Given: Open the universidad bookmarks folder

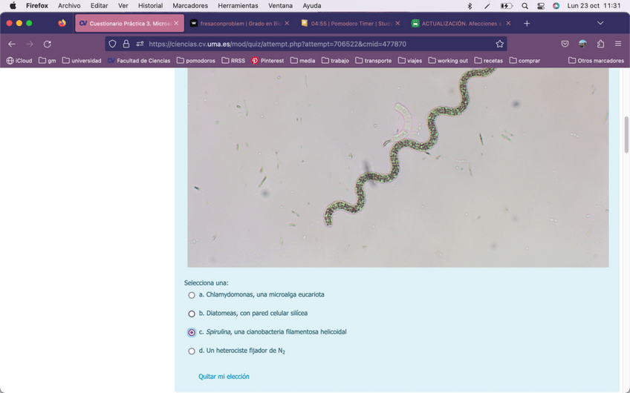Looking at the screenshot, I should coord(82,61).
